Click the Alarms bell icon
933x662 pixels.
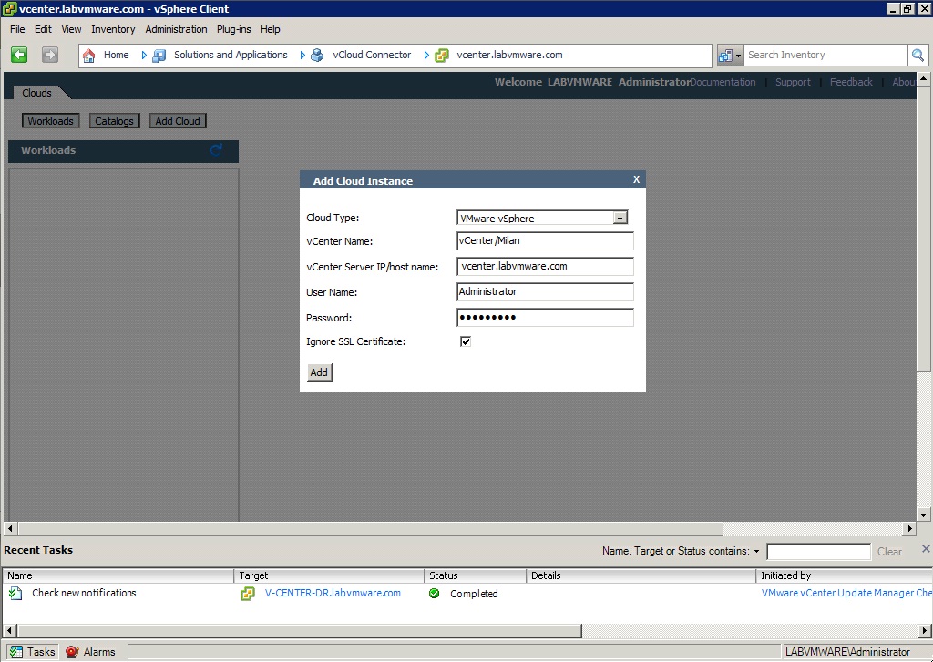point(72,652)
